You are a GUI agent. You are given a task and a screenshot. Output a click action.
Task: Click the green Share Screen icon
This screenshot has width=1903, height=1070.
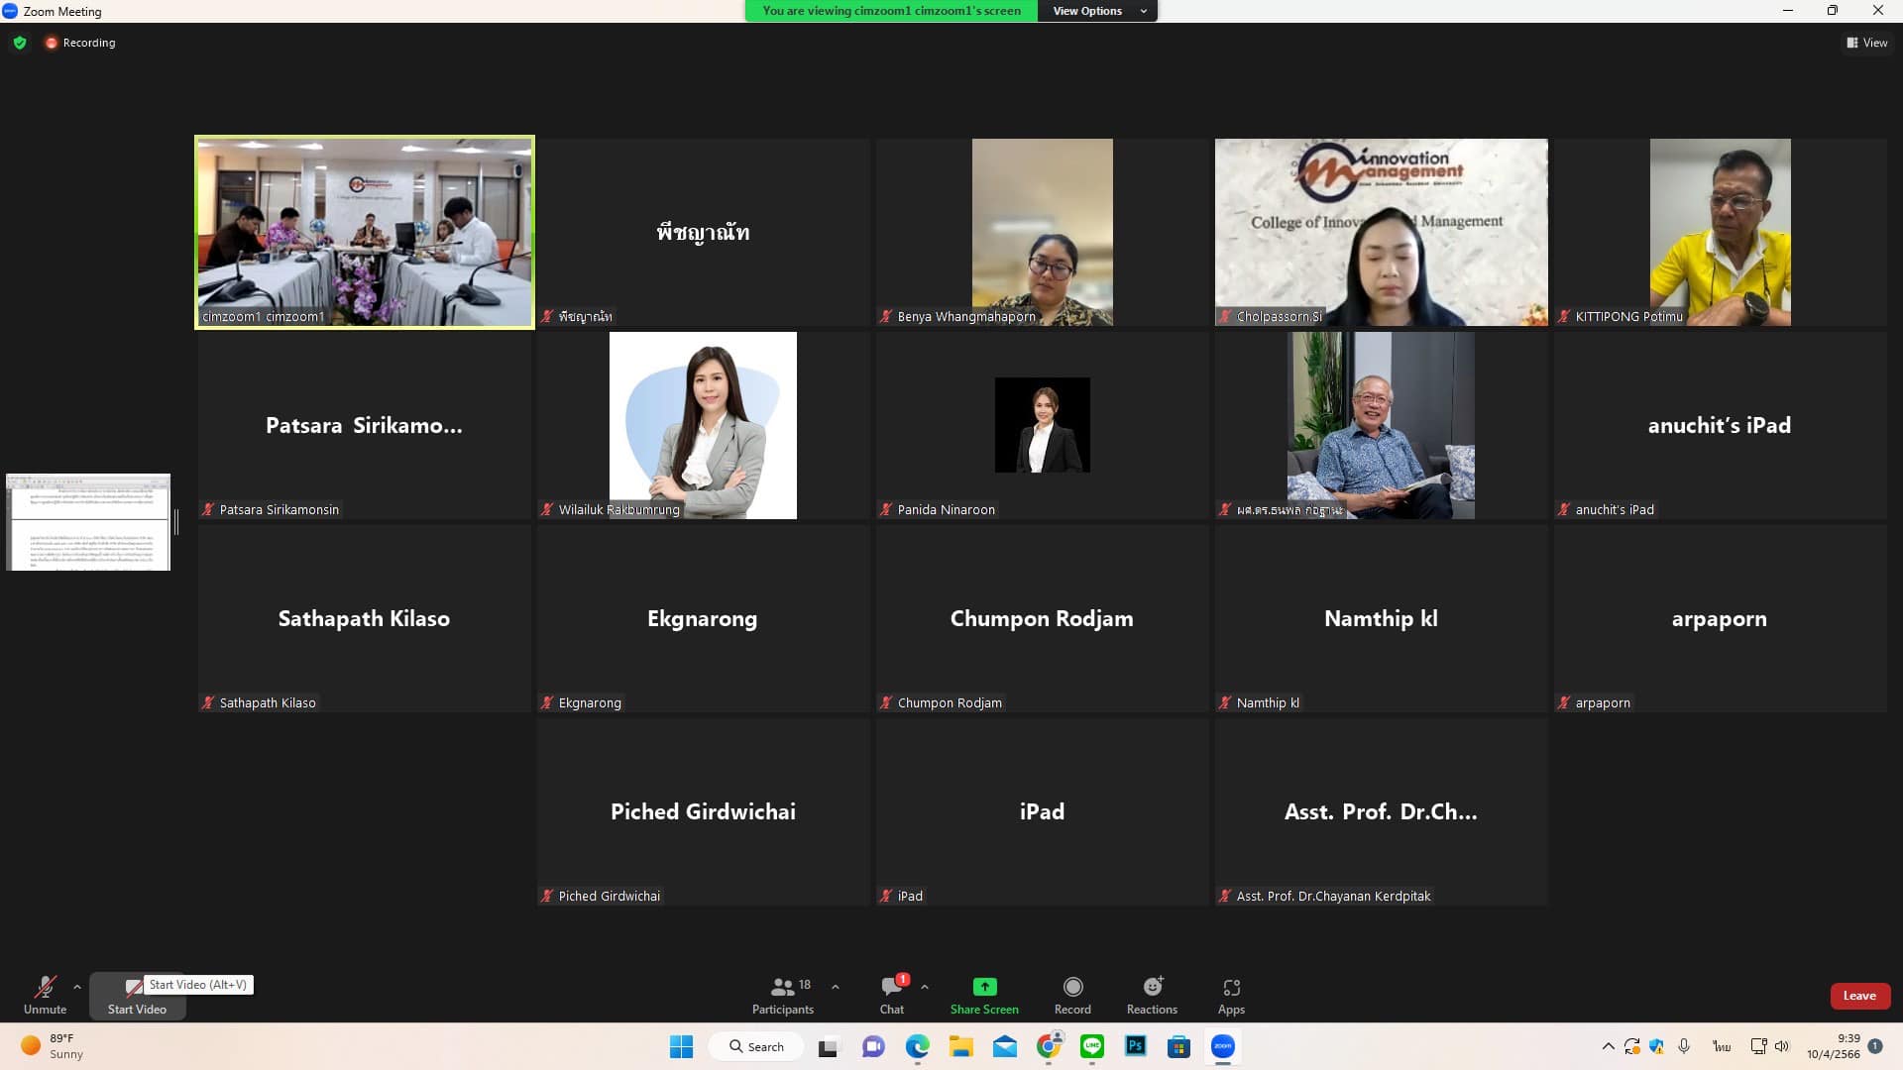(x=984, y=987)
